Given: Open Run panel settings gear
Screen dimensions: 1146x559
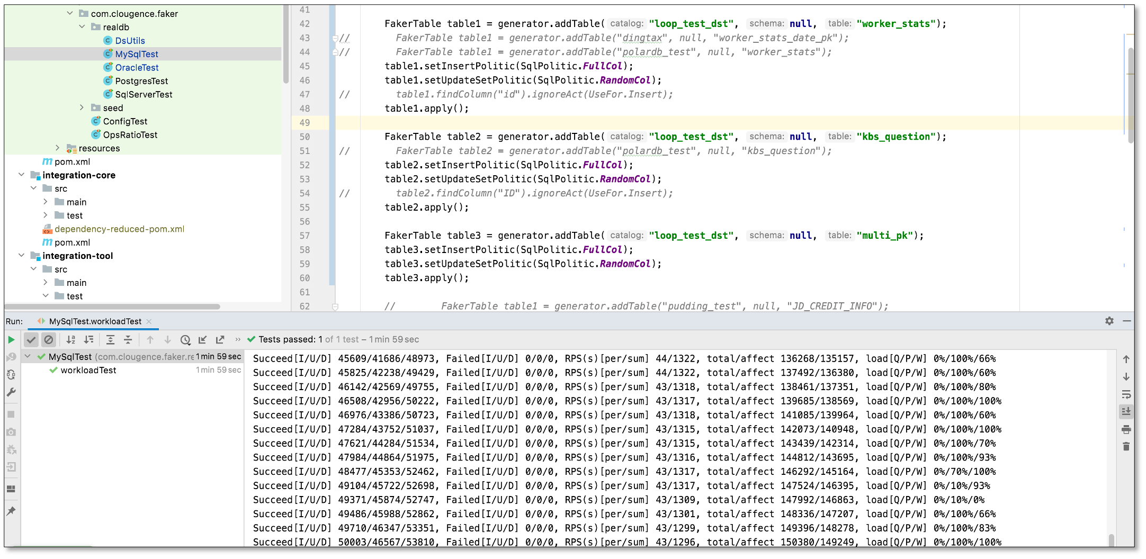Looking at the screenshot, I should click(x=1109, y=321).
